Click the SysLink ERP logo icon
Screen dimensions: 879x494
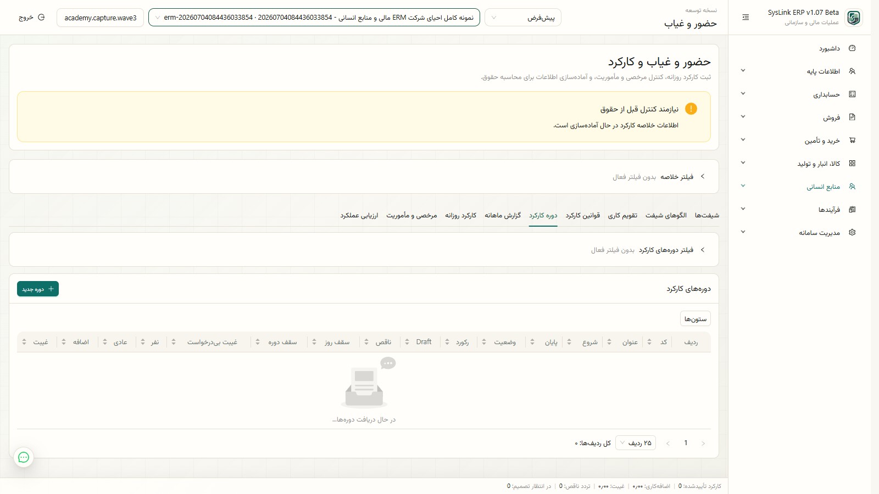point(854,18)
